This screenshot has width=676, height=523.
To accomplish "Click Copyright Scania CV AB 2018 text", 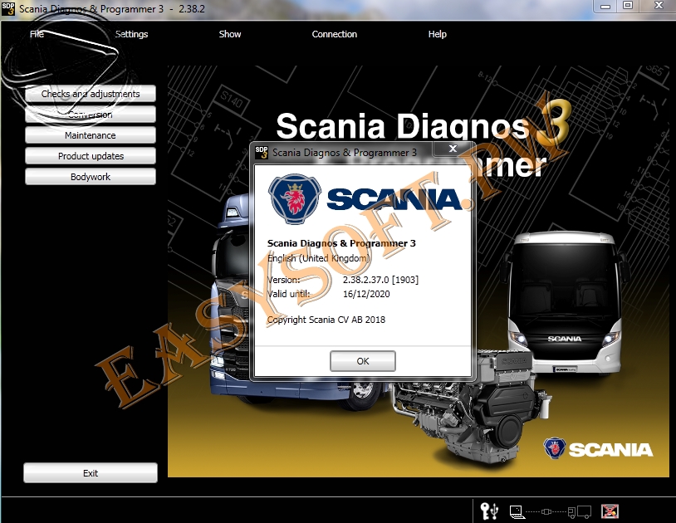I will [326, 320].
